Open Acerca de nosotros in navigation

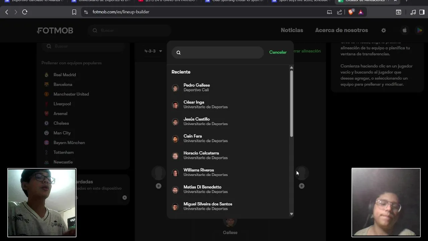click(341, 30)
